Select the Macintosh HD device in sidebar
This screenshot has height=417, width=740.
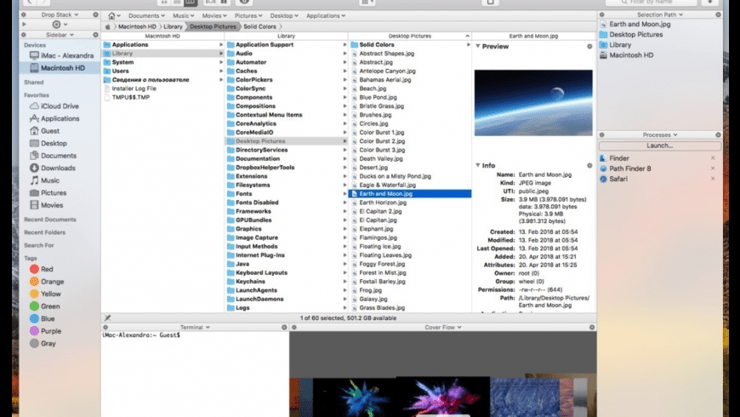pyautogui.click(x=65, y=66)
